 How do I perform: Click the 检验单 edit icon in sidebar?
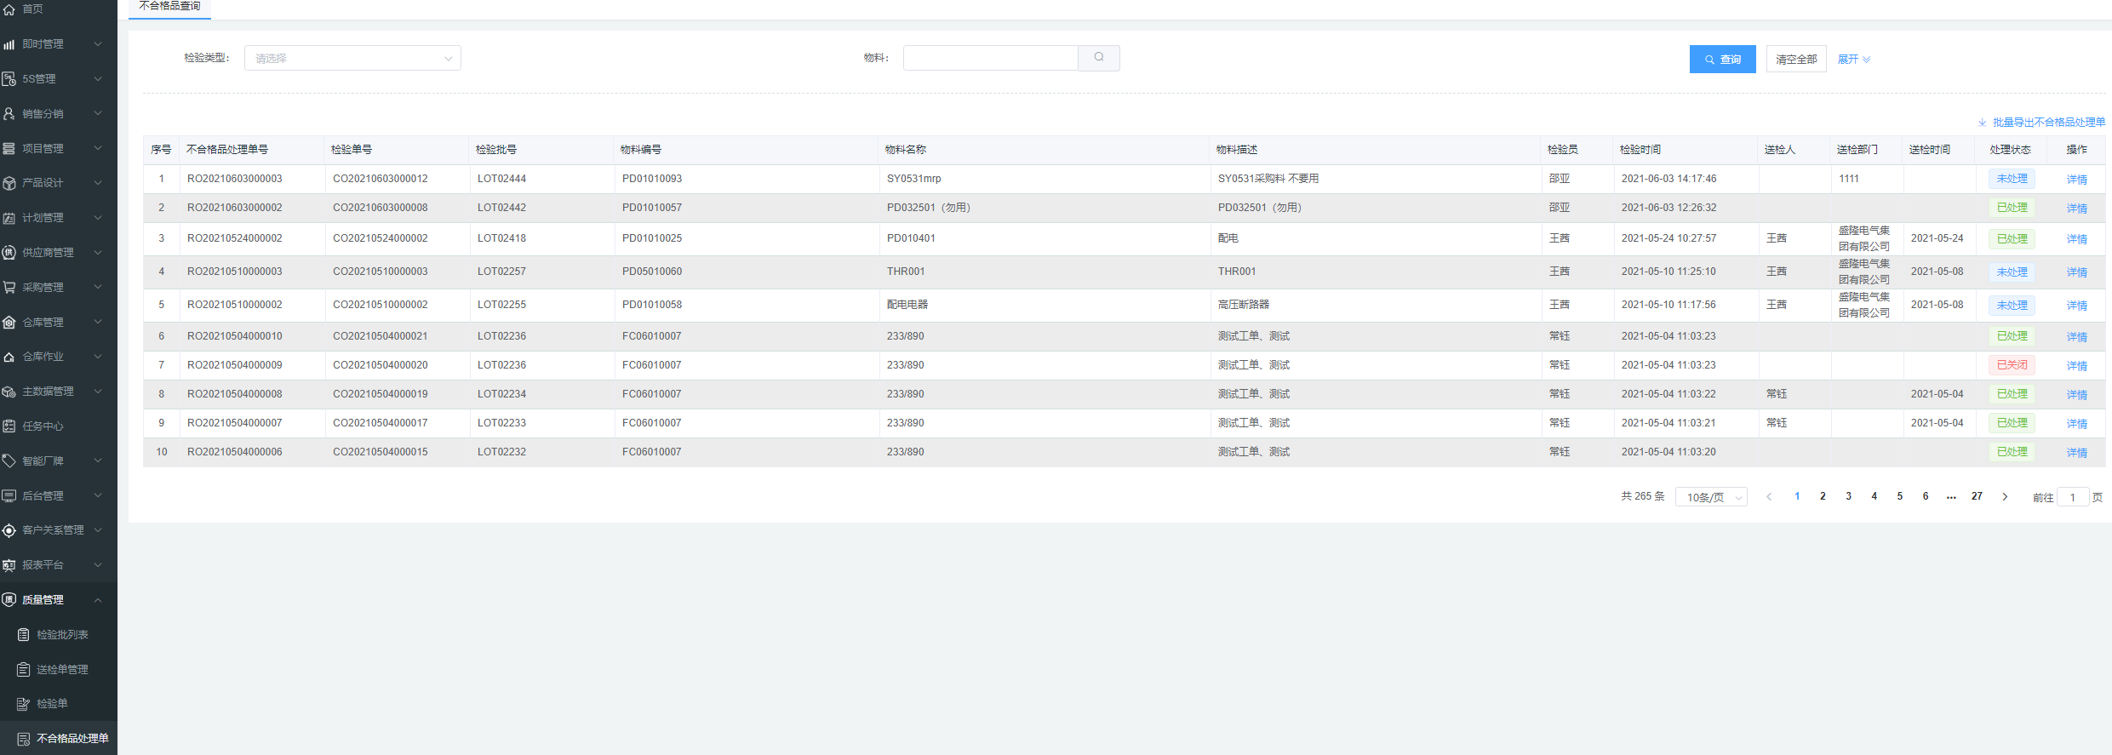pyautogui.click(x=24, y=704)
